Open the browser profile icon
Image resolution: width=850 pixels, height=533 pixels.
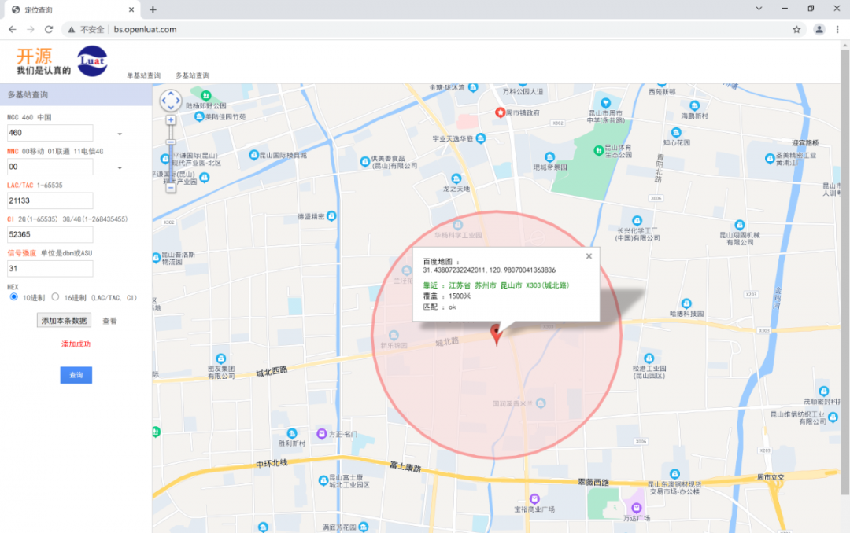(819, 29)
